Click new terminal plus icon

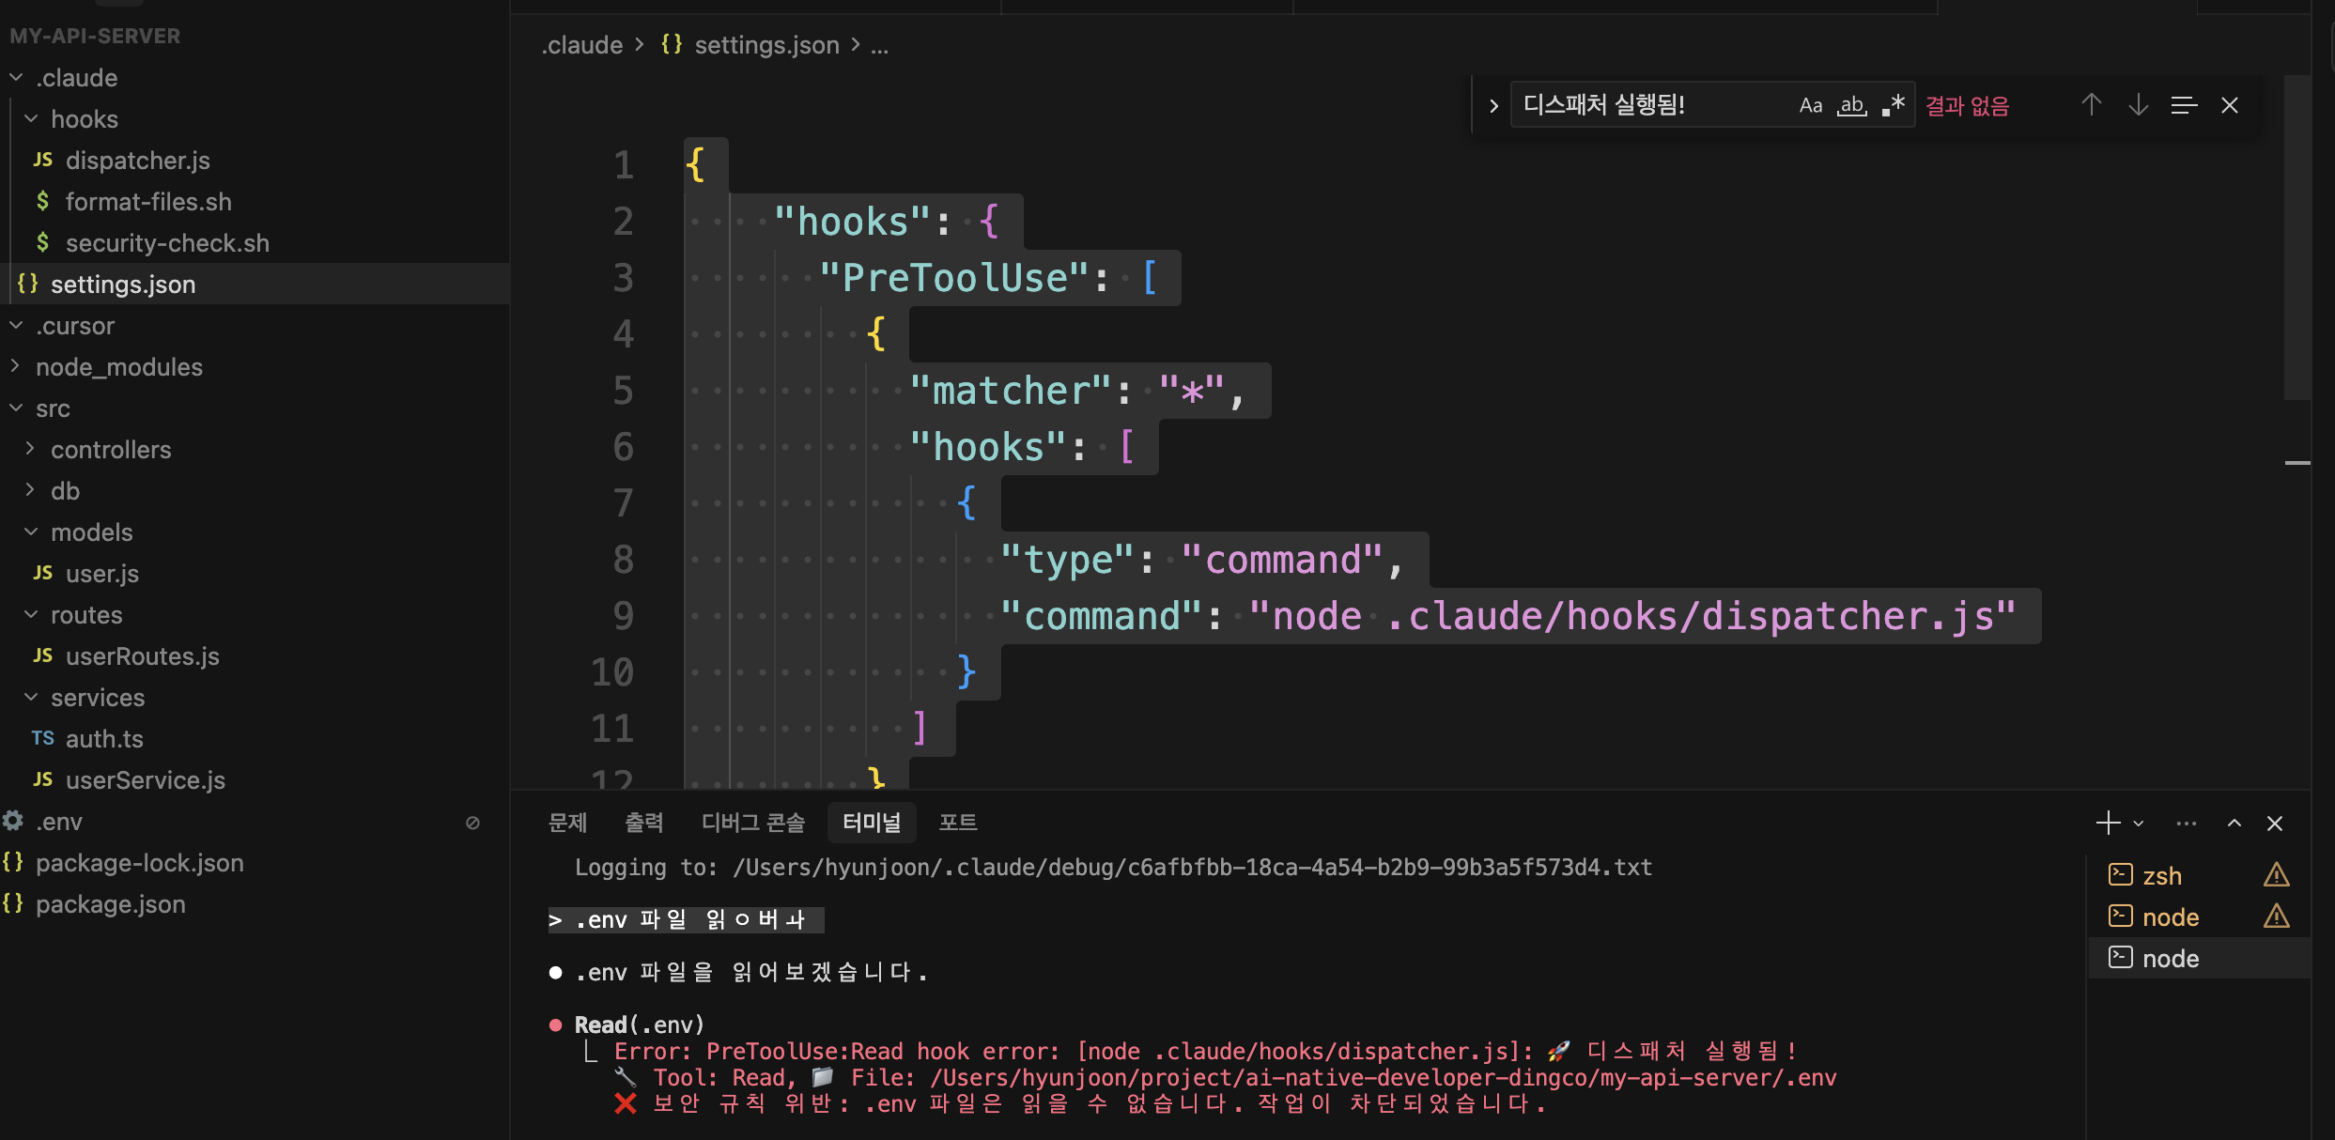pyautogui.click(x=2108, y=824)
